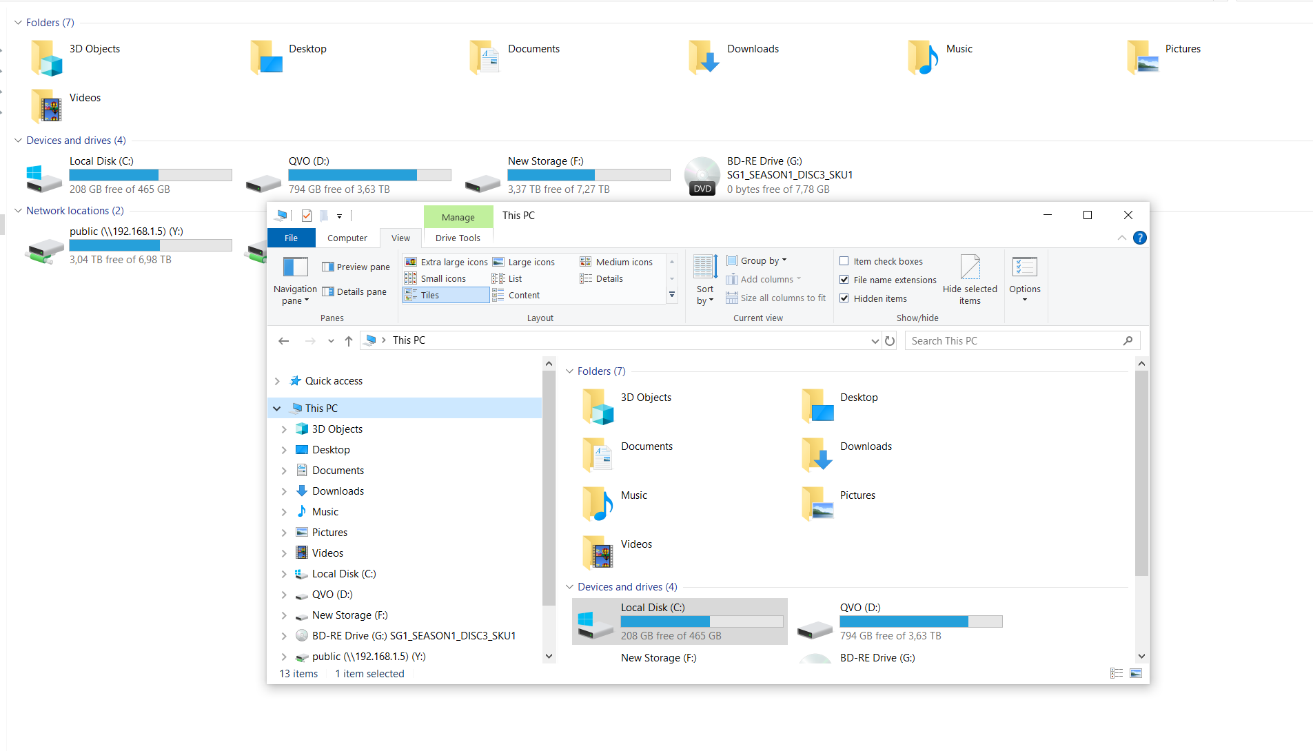Click Hide selected items button
Screen dimensions: 1313x751
pyautogui.click(x=970, y=280)
